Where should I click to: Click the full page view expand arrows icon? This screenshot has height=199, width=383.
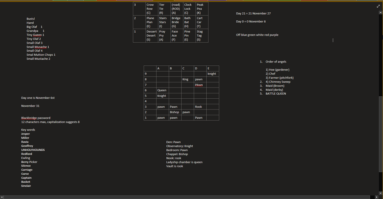pos(378,6)
